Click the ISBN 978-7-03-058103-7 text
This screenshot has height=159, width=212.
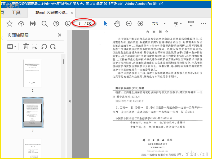[x=129, y=101]
